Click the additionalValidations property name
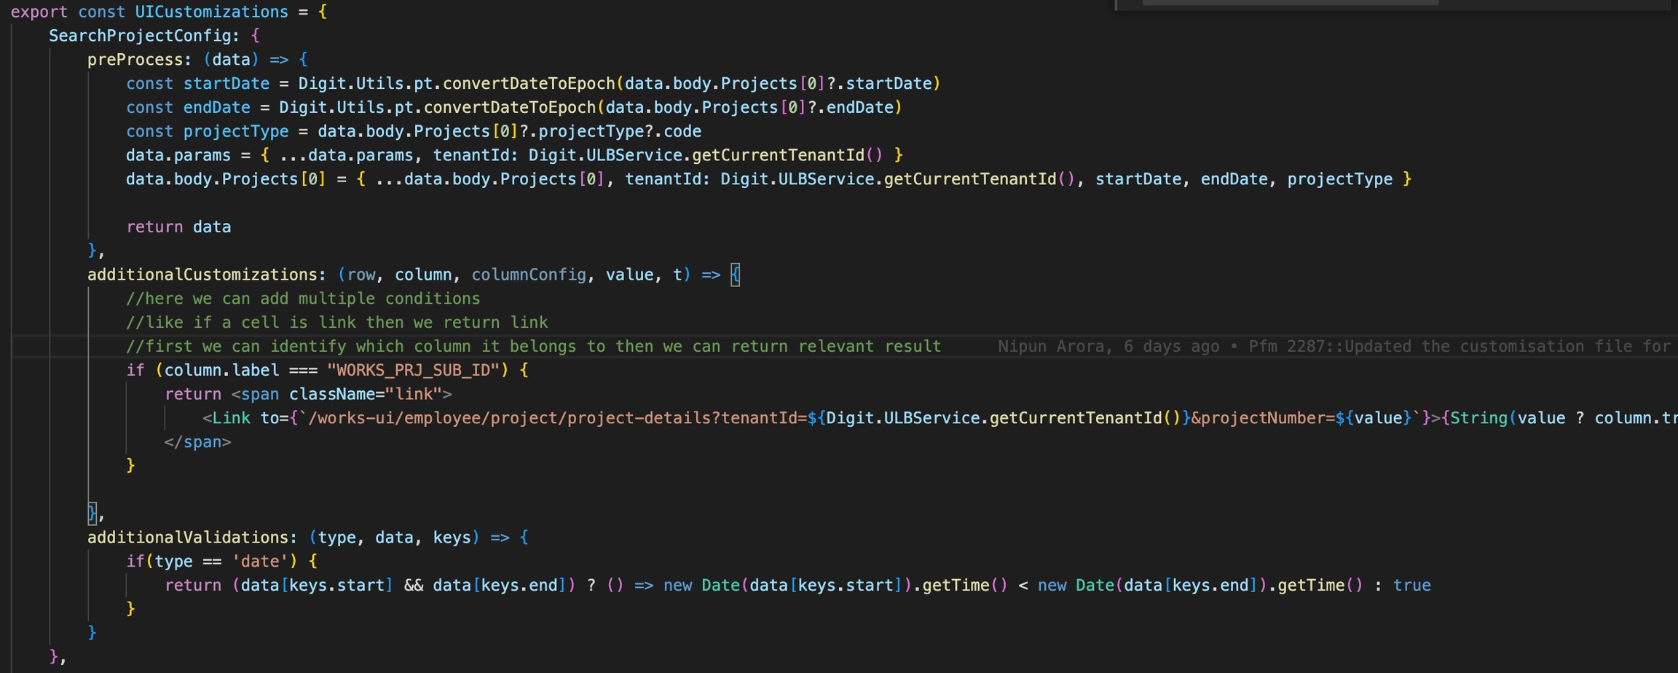The image size is (1678, 673). (x=187, y=538)
